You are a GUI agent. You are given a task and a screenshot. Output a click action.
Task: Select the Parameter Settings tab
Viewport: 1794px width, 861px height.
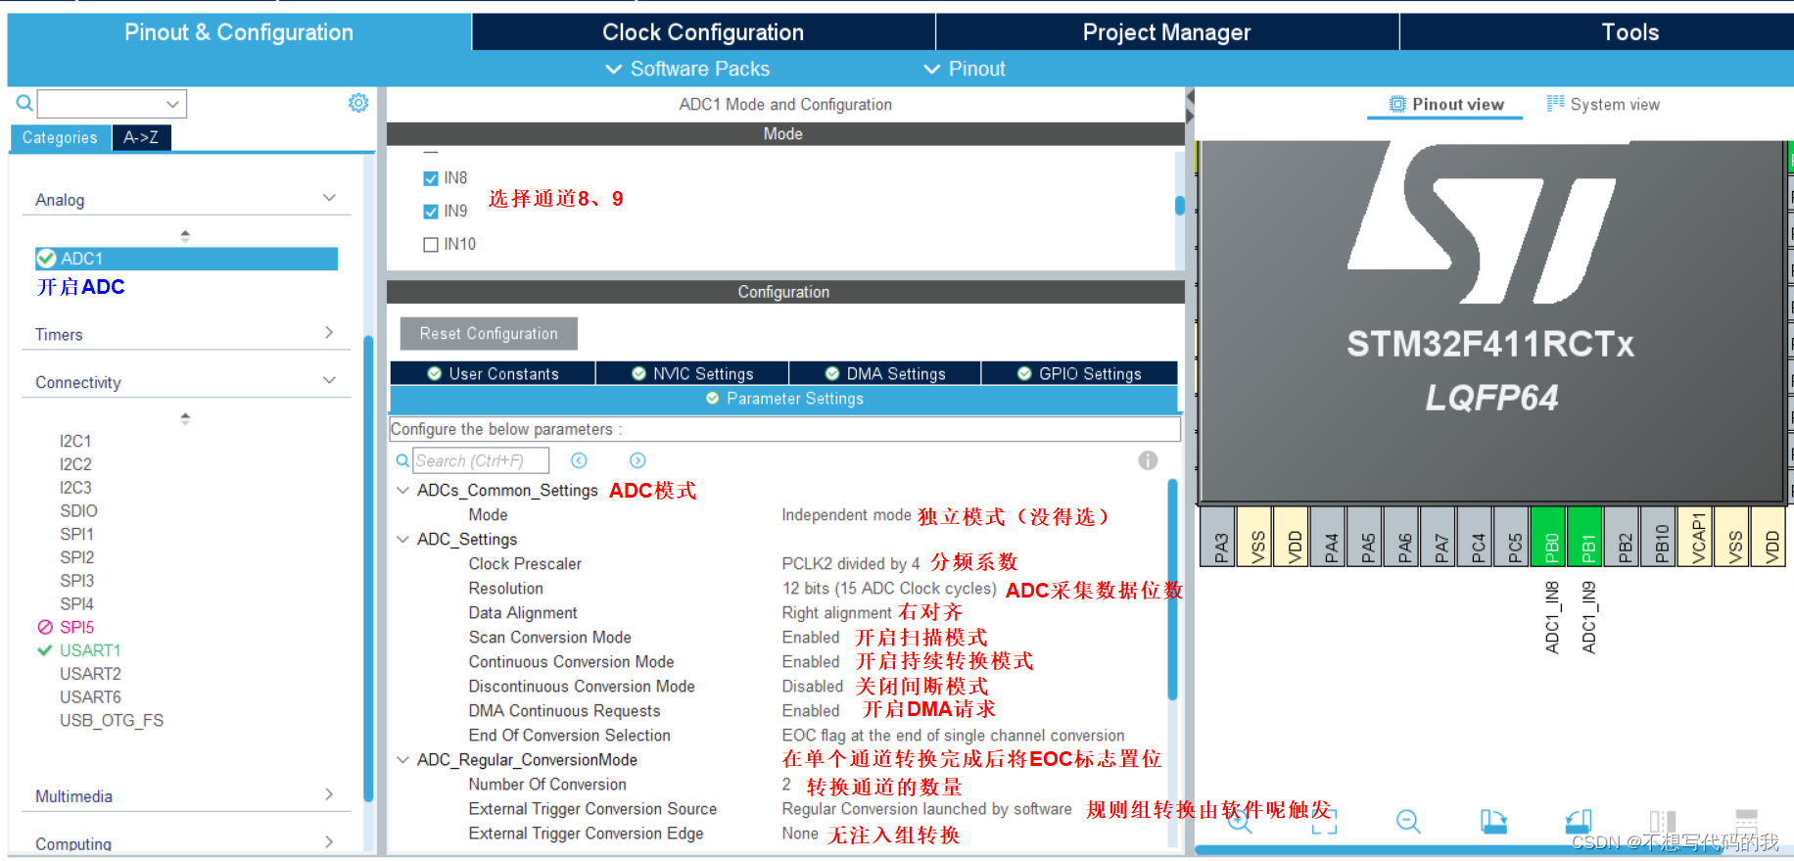pyautogui.click(x=784, y=399)
